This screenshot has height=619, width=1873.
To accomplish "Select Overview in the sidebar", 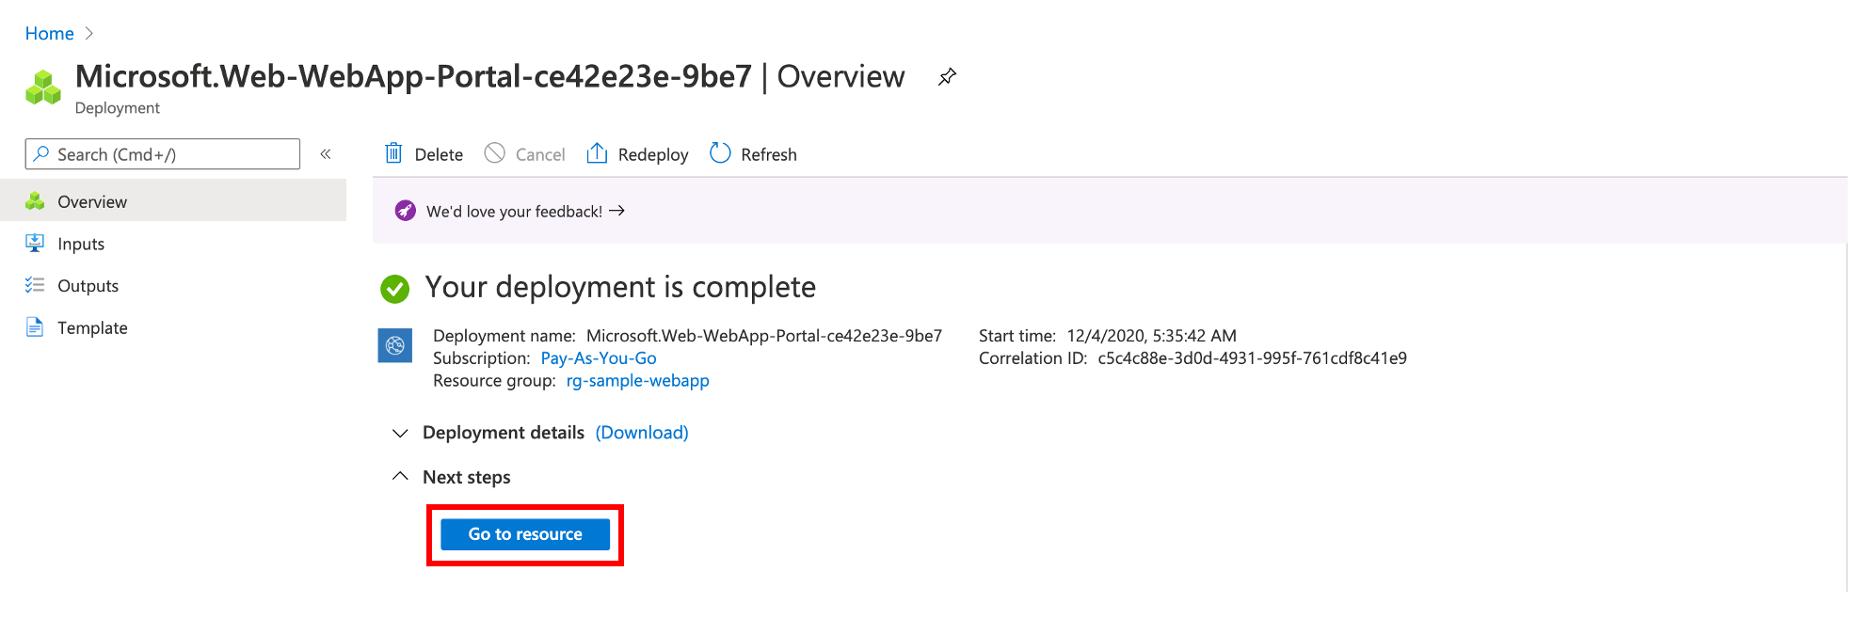I will coord(92,202).
